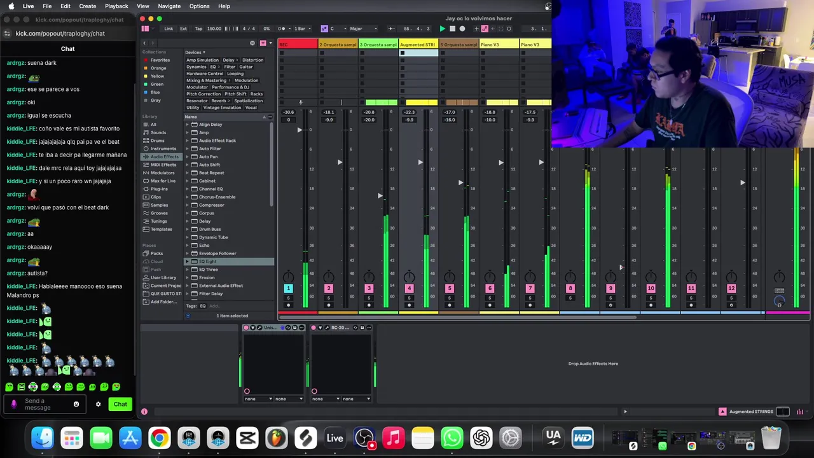Open User Library under Places
Screen dimensions: 814x458
pyautogui.click(x=163, y=277)
